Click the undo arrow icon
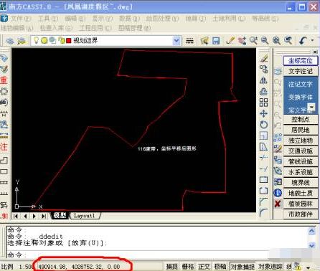 click(303, 41)
